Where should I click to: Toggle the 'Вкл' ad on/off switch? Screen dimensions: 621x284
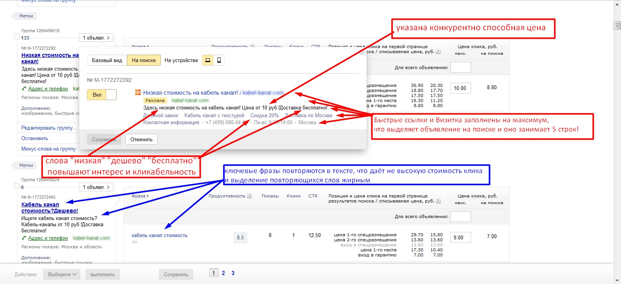[x=102, y=95]
